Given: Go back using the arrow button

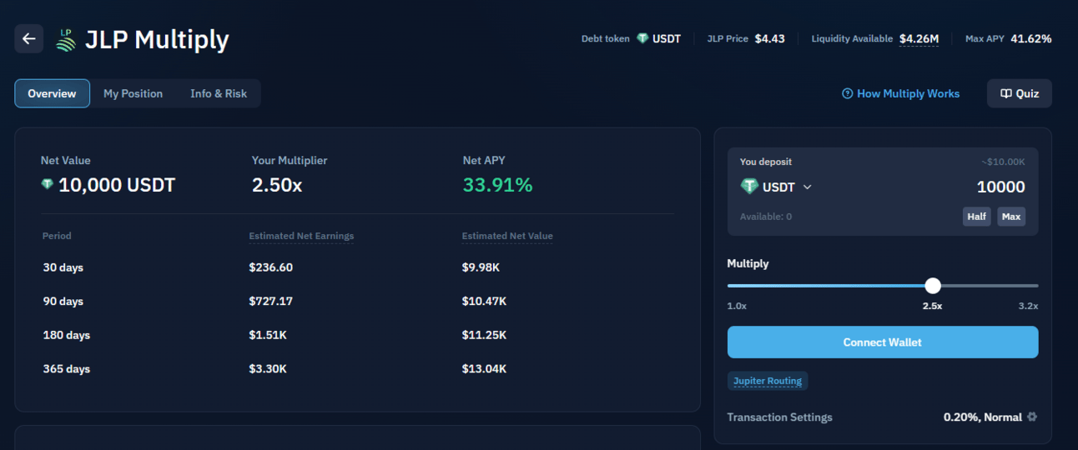Looking at the screenshot, I should [x=29, y=38].
